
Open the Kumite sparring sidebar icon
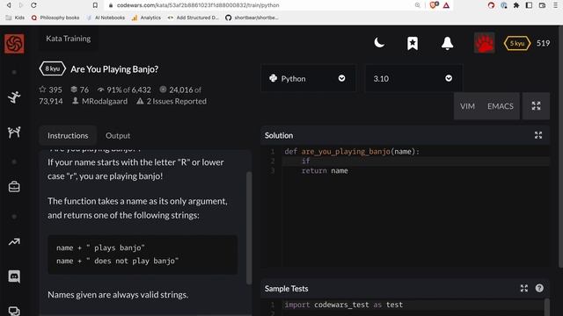pyautogui.click(x=14, y=133)
